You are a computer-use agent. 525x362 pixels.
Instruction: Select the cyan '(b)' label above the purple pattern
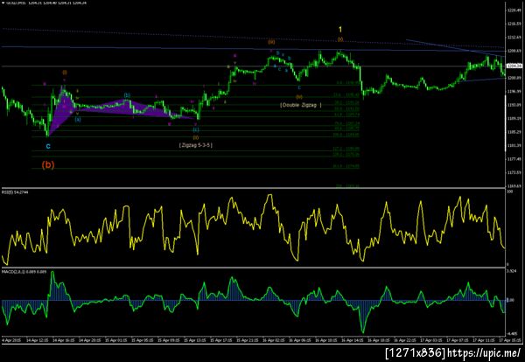coord(127,95)
